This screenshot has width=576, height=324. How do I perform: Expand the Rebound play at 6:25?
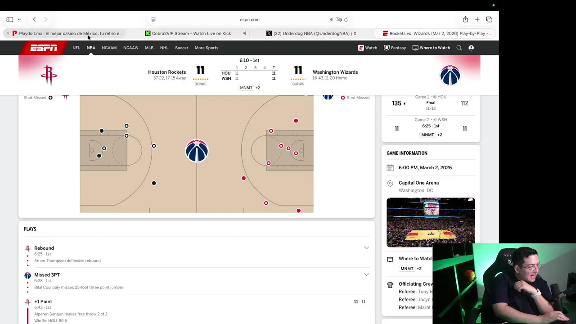coord(366,248)
